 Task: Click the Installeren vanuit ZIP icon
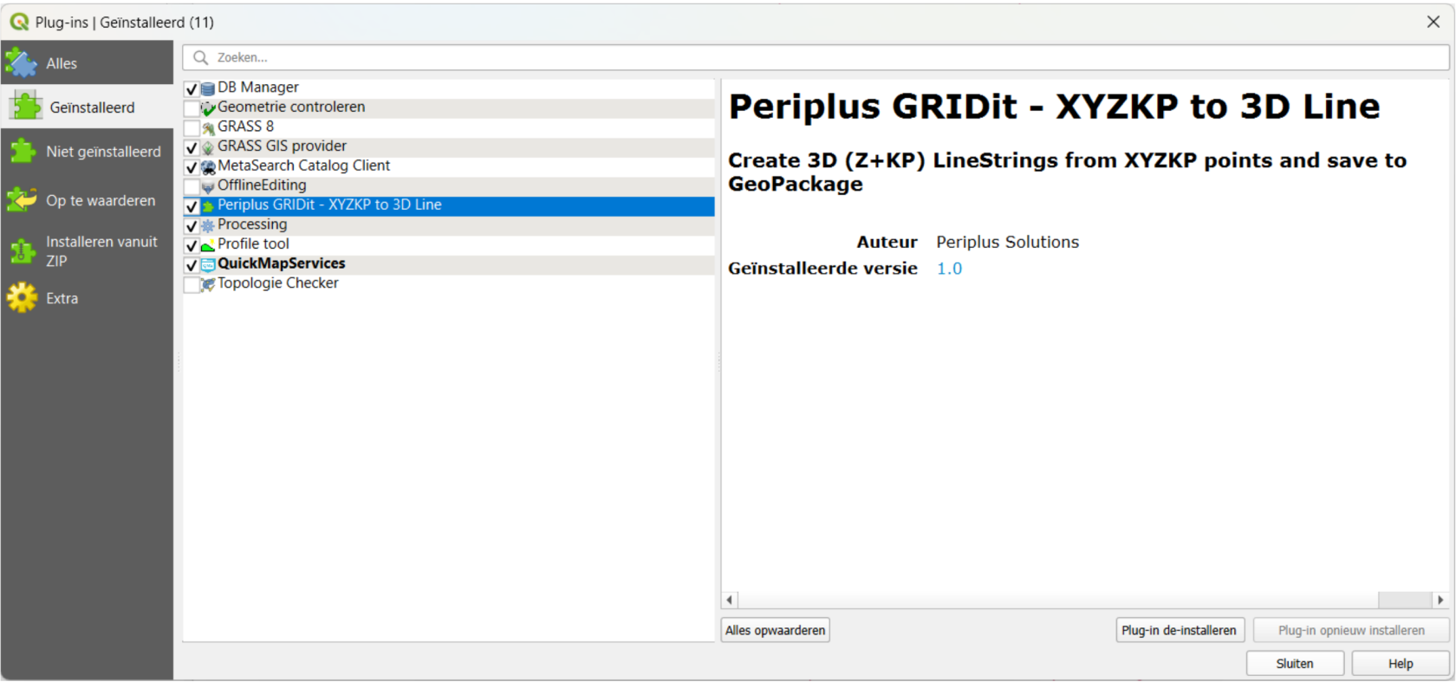click(x=22, y=251)
